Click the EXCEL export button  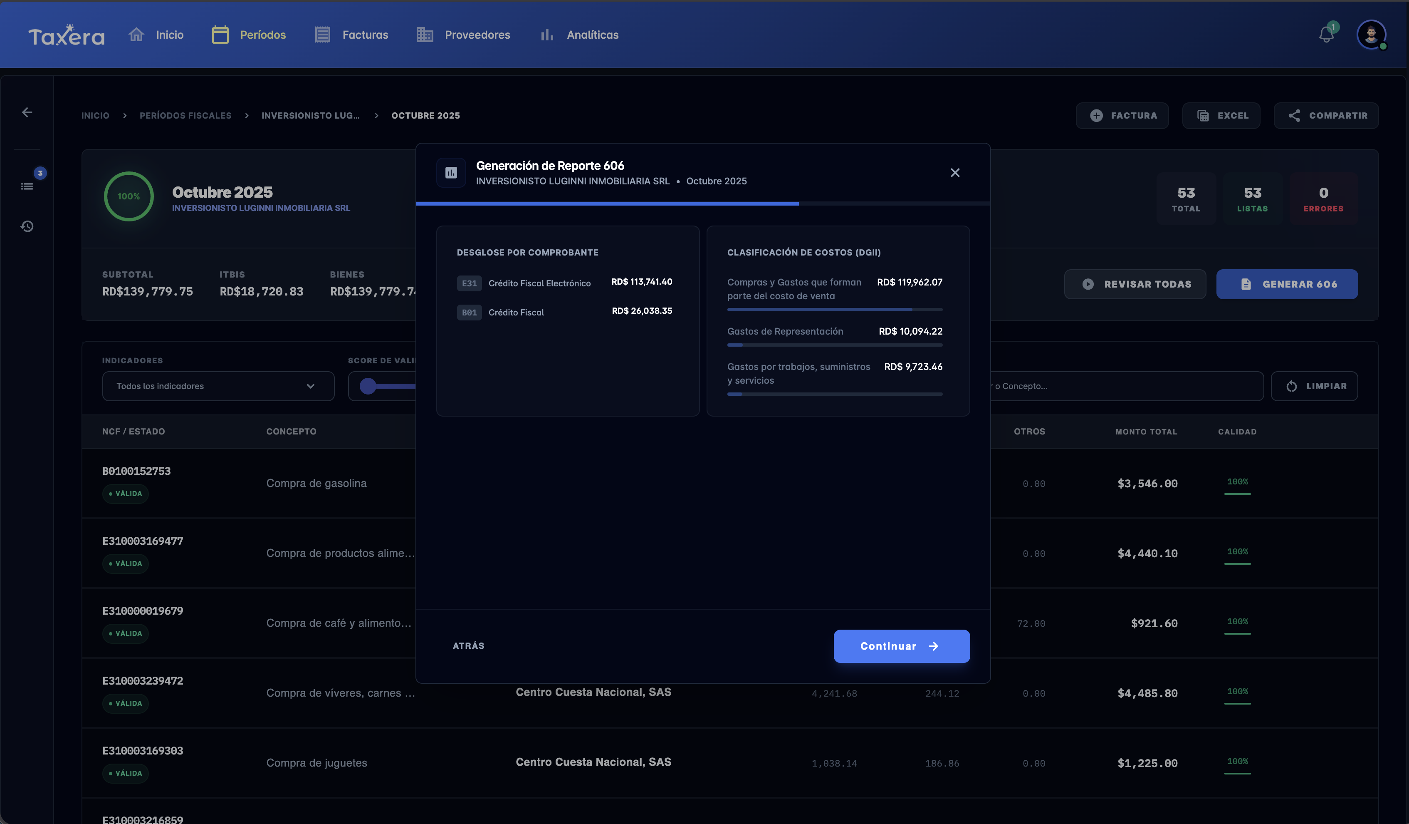tap(1221, 115)
